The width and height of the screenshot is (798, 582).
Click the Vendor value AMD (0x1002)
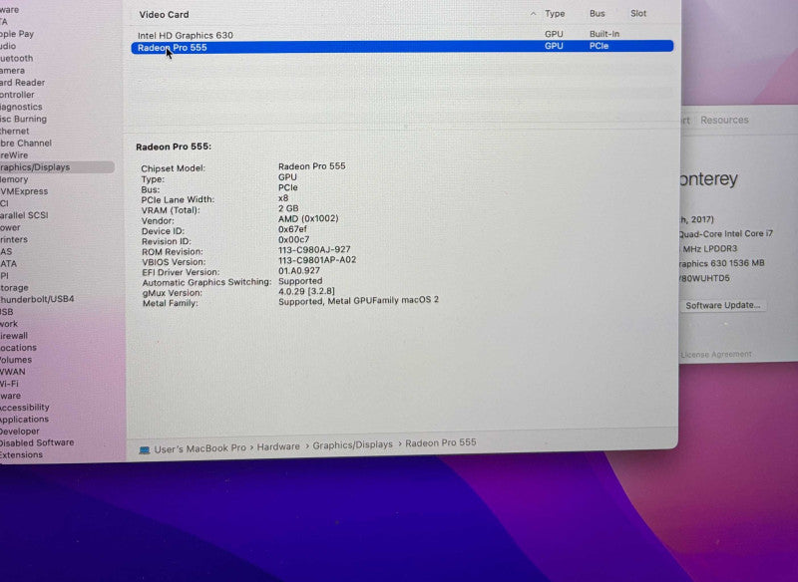pyautogui.click(x=308, y=218)
